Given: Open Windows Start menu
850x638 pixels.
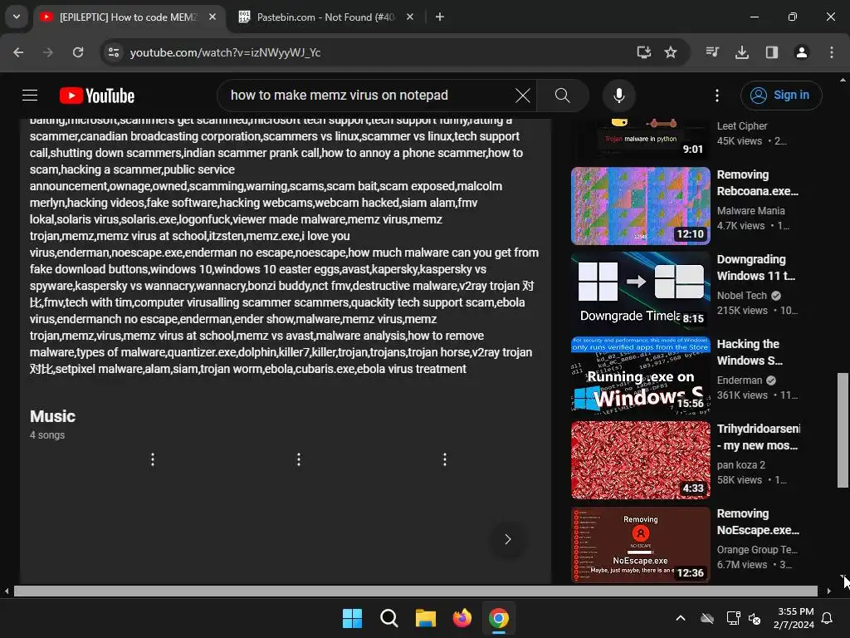Looking at the screenshot, I should [x=352, y=618].
